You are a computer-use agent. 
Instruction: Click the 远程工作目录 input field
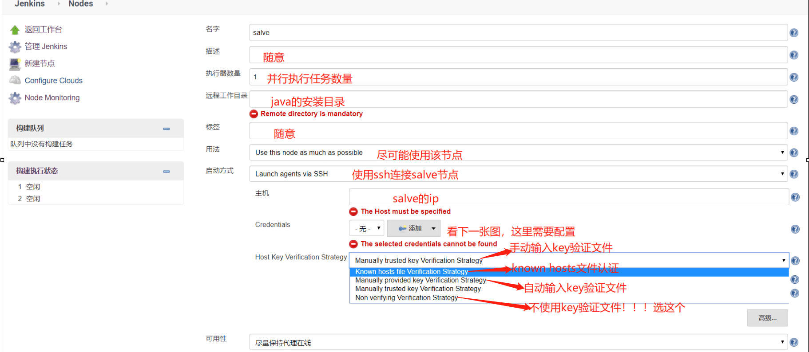coord(518,99)
